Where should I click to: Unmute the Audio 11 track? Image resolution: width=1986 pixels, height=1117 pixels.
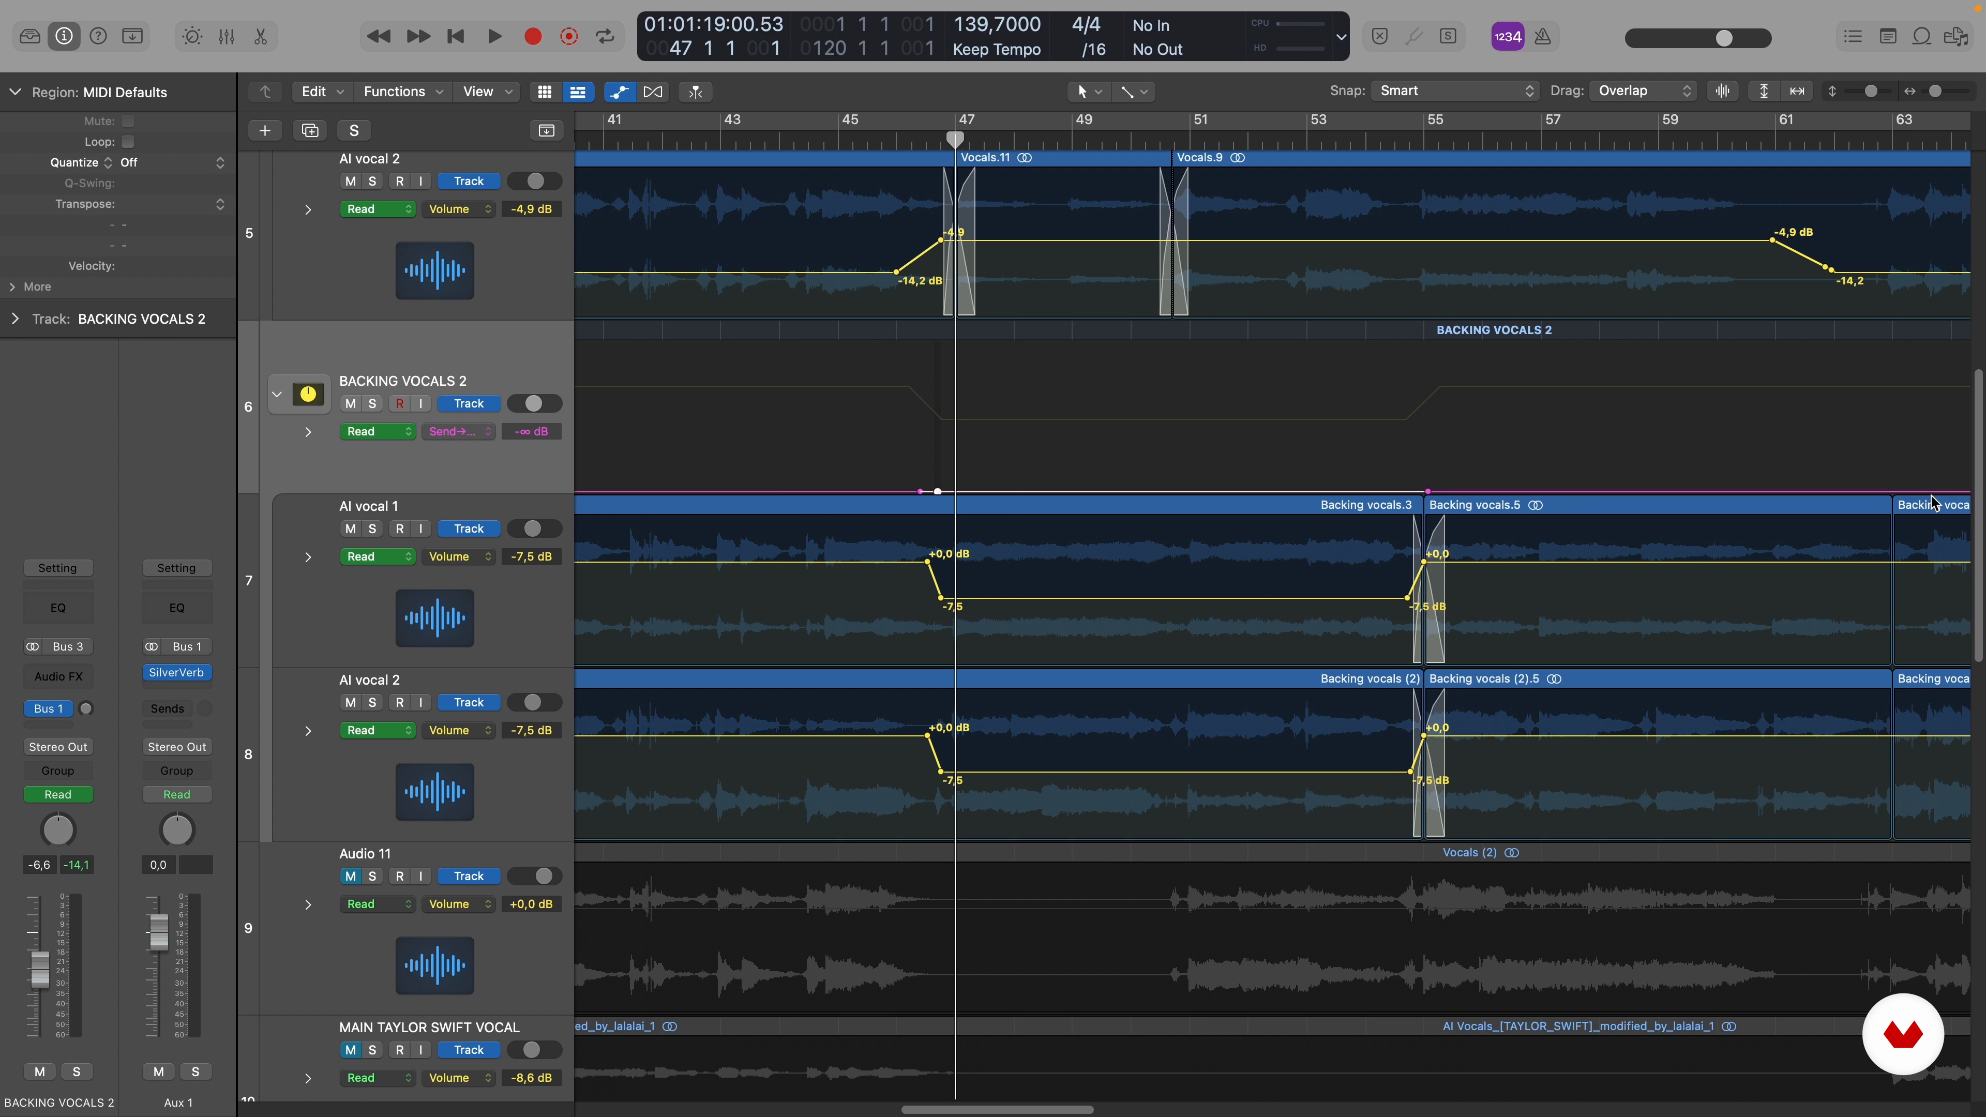(x=351, y=877)
